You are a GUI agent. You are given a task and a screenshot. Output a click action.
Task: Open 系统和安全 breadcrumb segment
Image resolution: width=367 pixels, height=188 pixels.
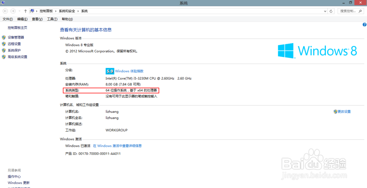pos(67,11)
